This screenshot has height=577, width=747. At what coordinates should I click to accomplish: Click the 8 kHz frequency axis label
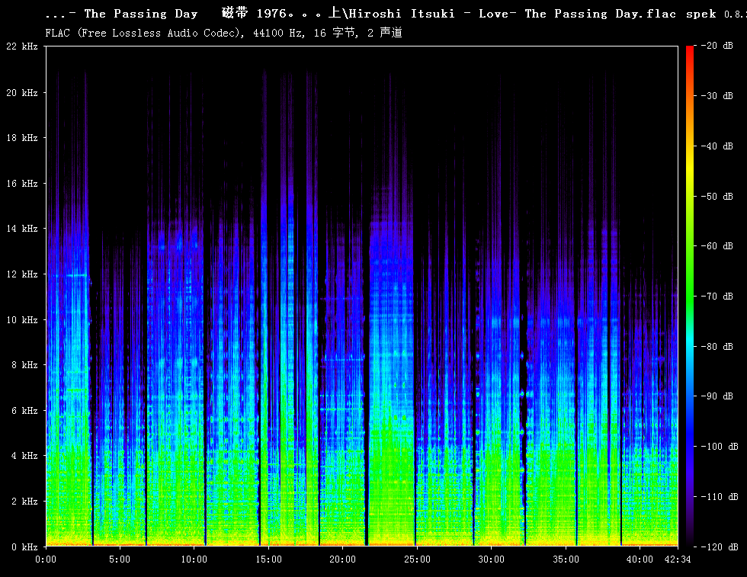[24, 365]
